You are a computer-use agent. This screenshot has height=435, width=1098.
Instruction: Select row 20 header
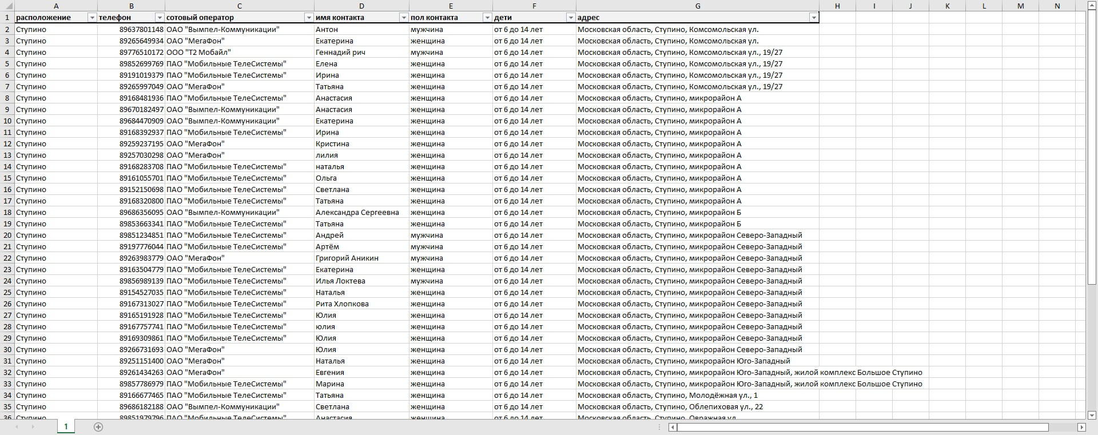click(7, 235)
